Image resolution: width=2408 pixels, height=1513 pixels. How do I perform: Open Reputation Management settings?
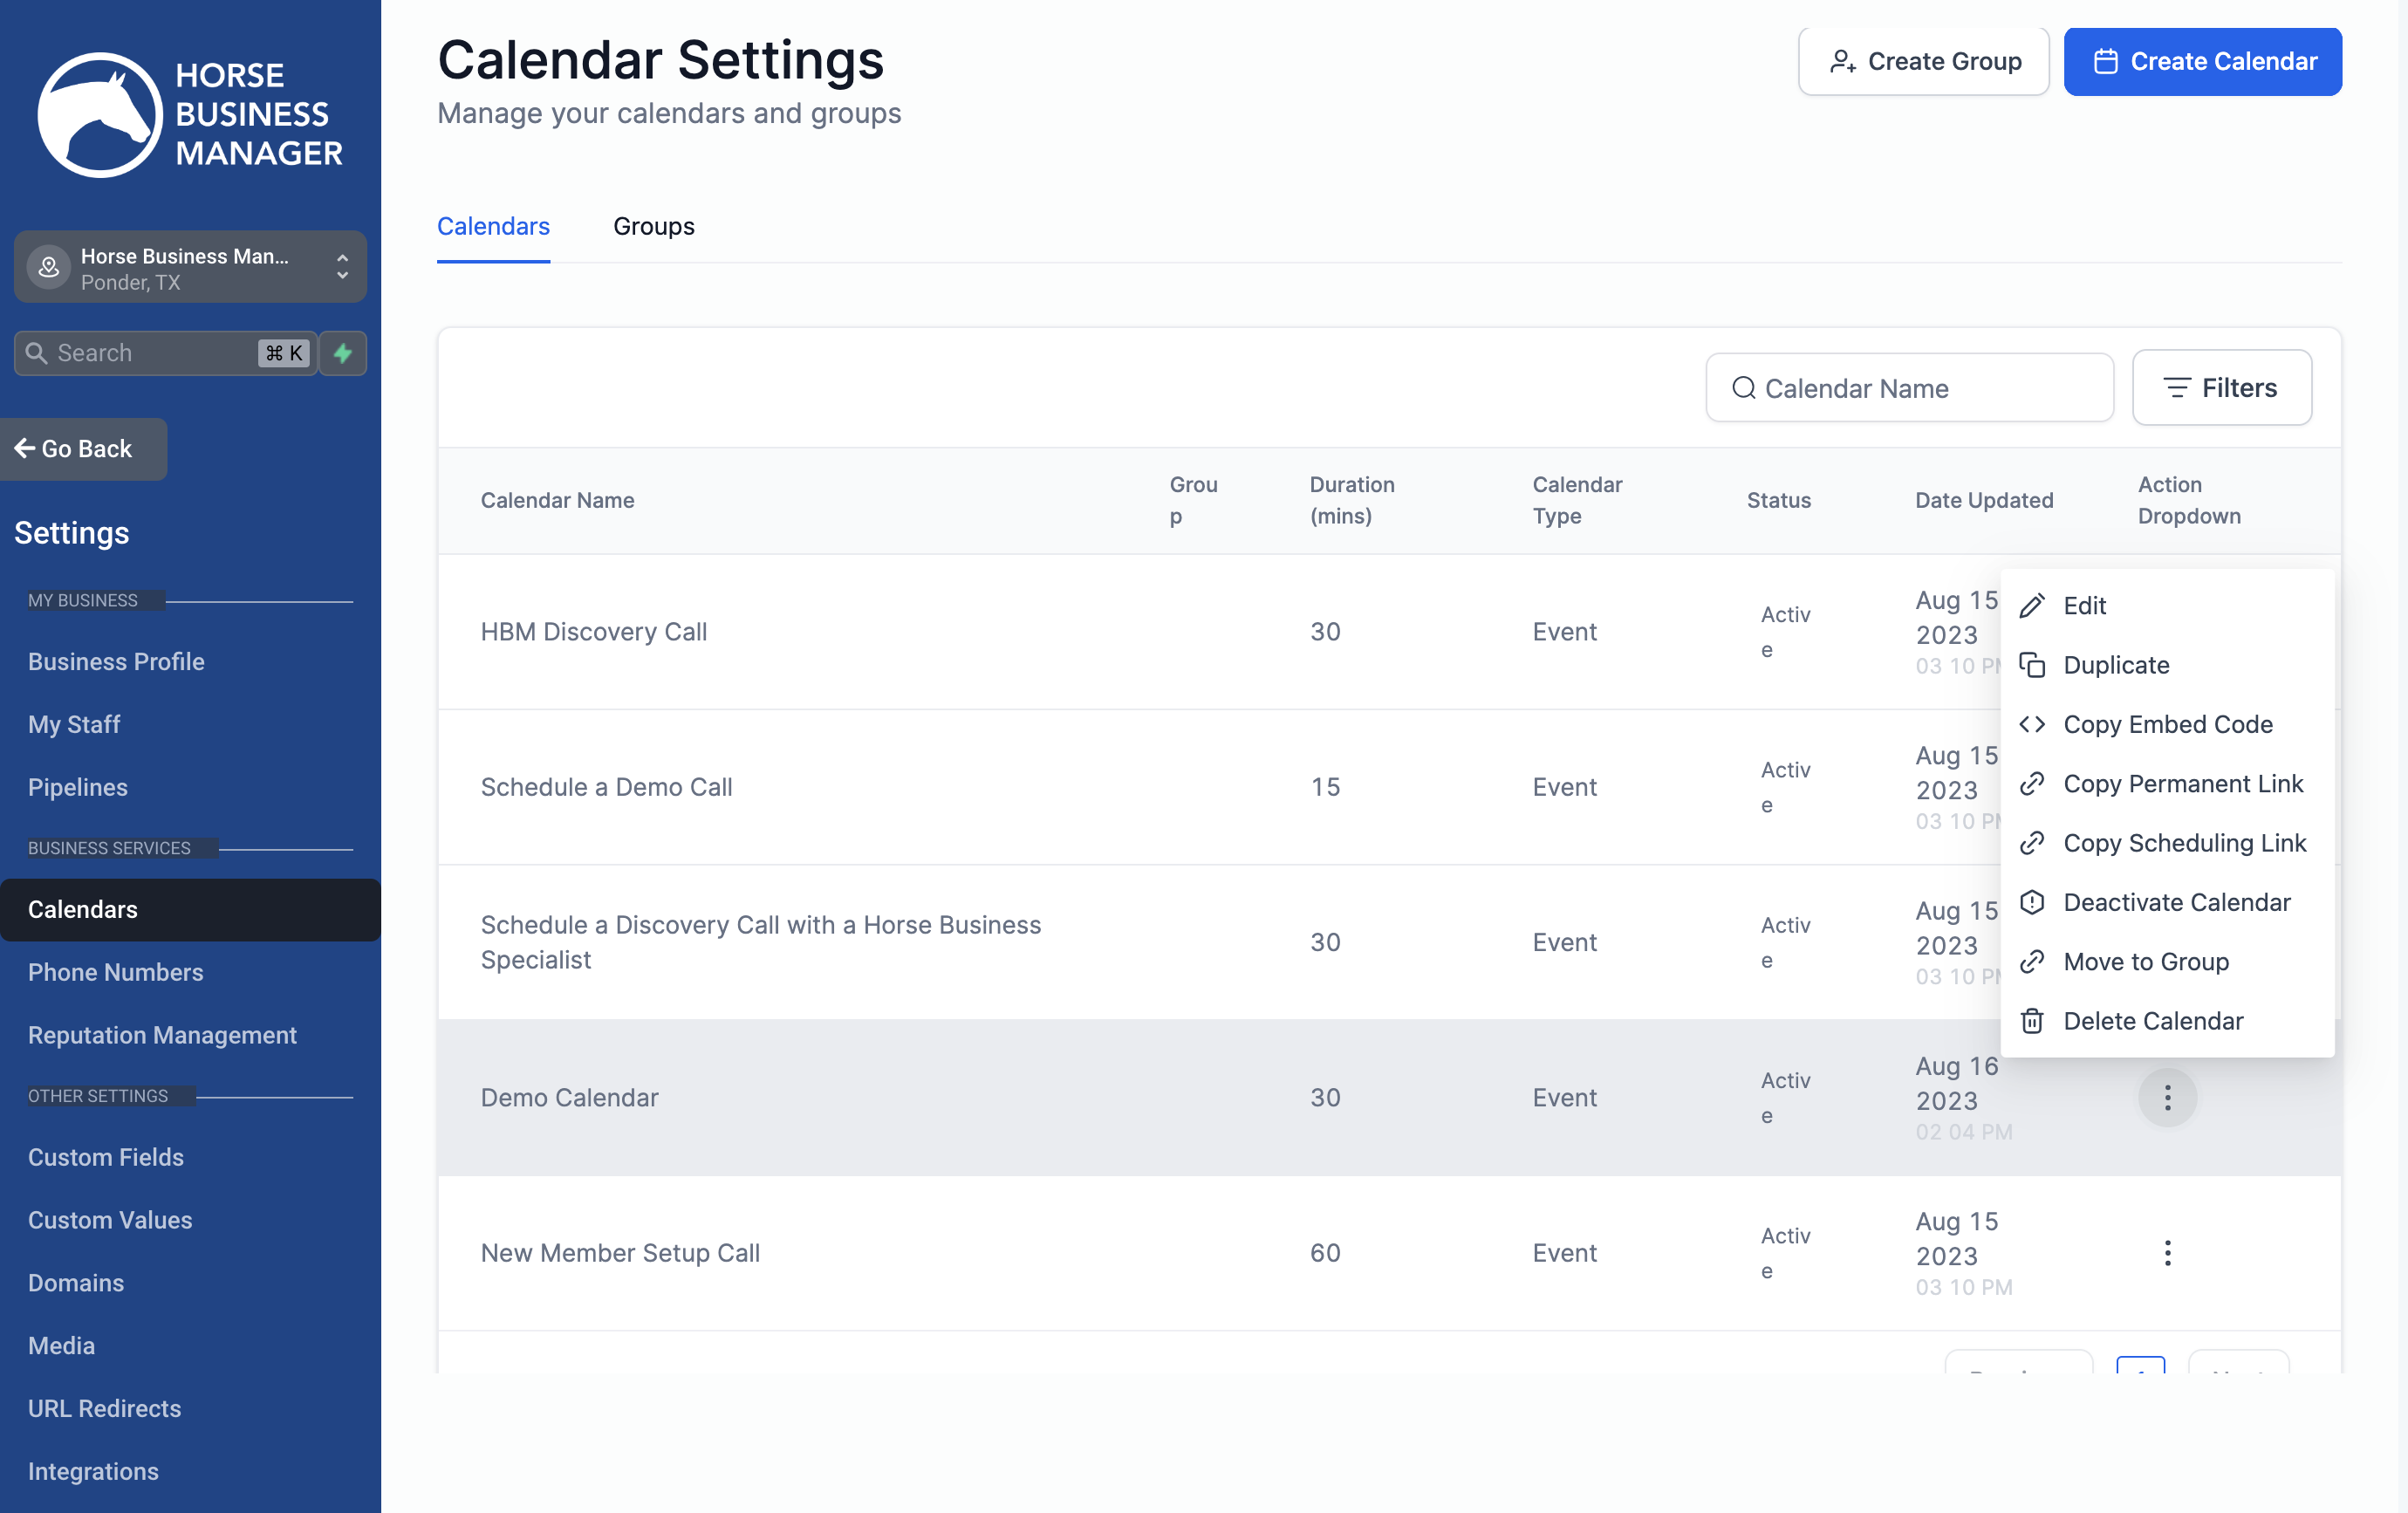[162, 1035]
